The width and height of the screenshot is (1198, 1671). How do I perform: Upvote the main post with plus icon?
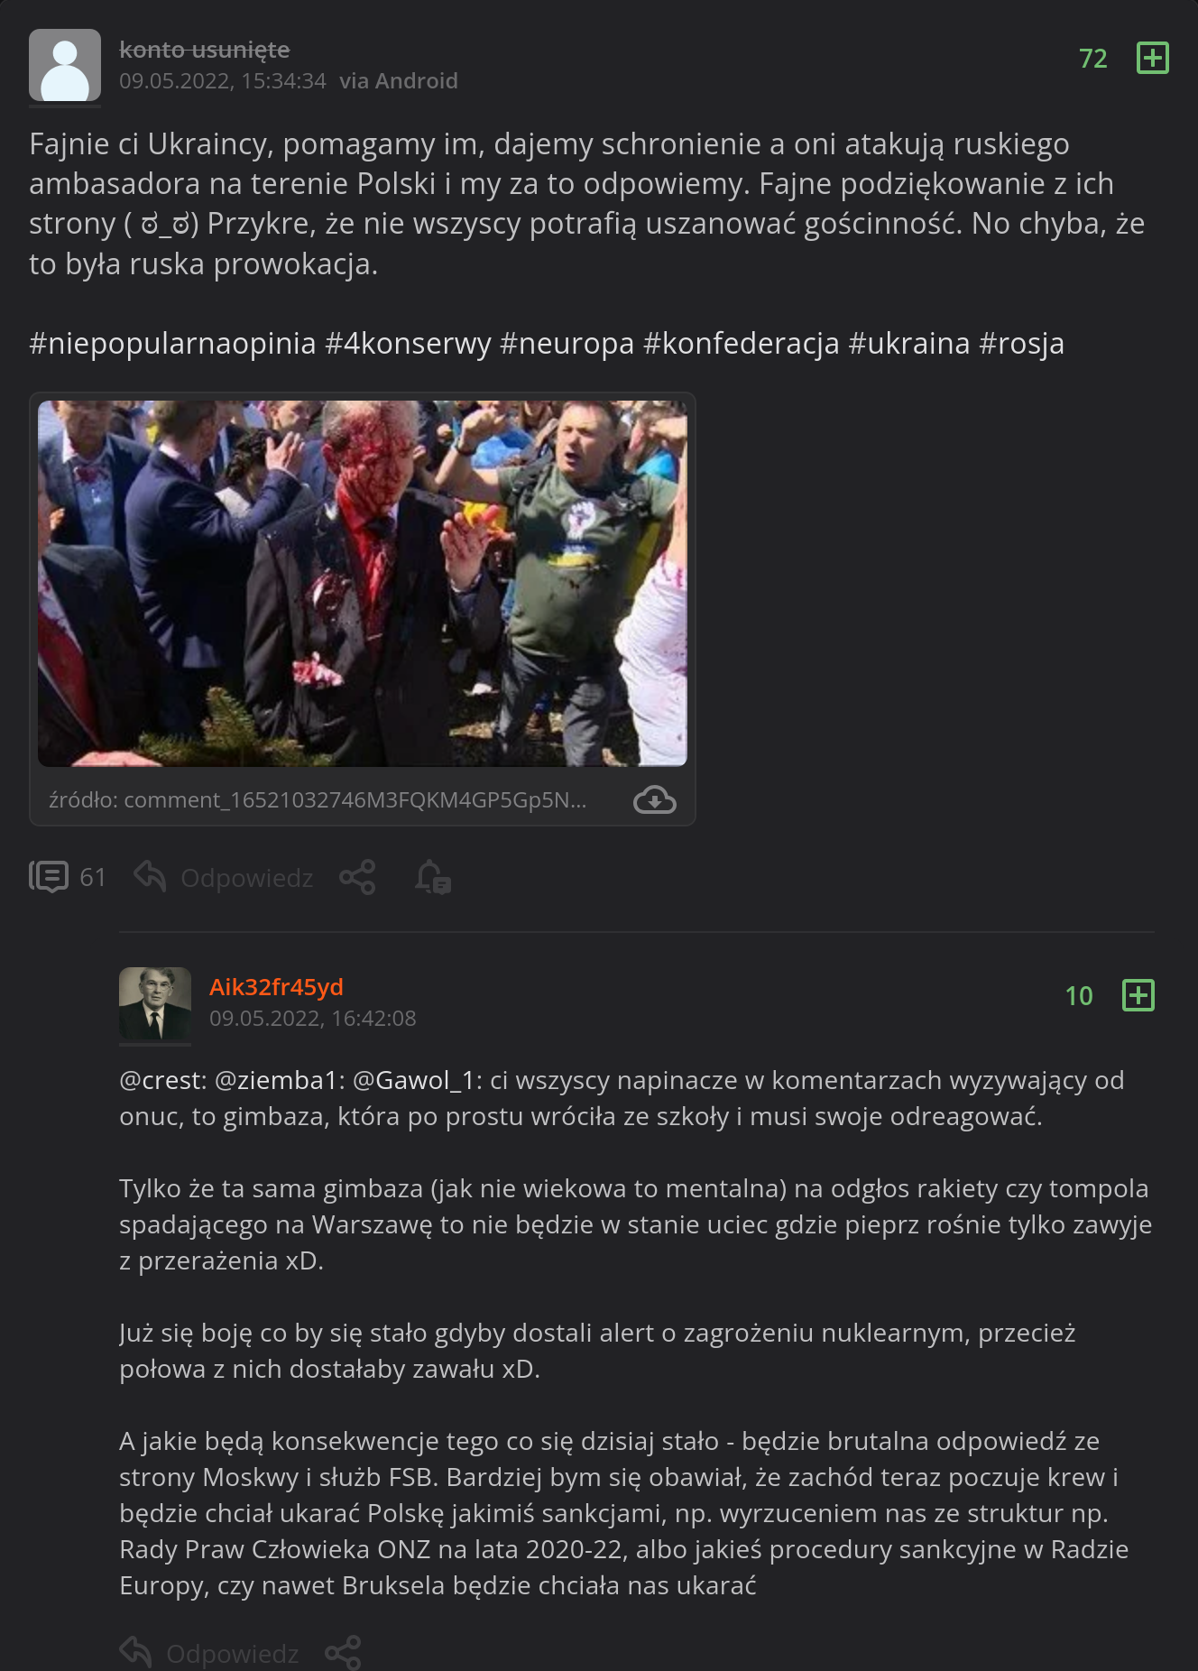(x=1152, y=58)
